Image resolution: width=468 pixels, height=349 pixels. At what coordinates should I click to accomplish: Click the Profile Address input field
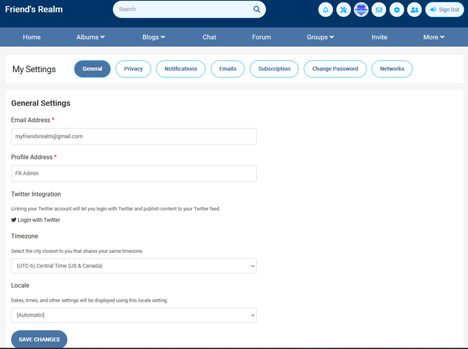[134, 173]
